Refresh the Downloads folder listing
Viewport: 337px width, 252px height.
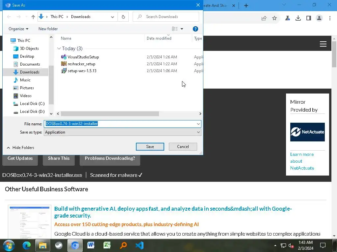click(x=123, y=17)
